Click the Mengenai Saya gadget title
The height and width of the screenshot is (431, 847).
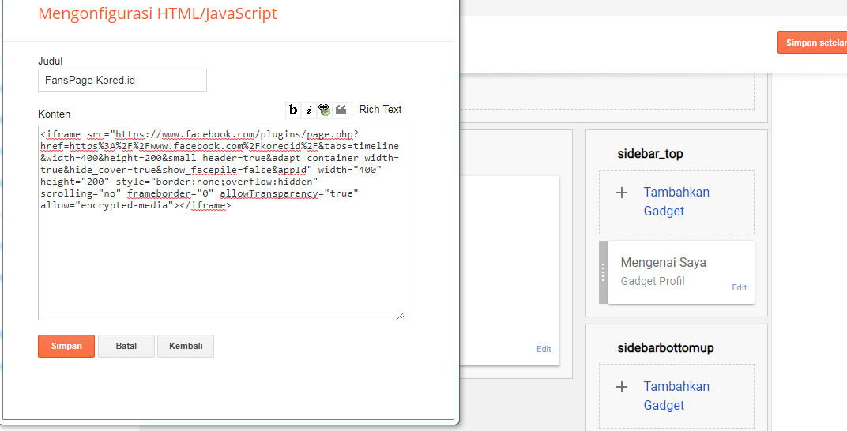click(x=664, y=263)
